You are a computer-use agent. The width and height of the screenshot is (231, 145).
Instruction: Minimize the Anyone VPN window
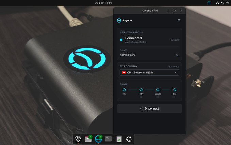tap(168, 11)
